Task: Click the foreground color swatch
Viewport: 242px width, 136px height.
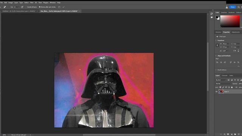Action: click(x=217, y=17)
